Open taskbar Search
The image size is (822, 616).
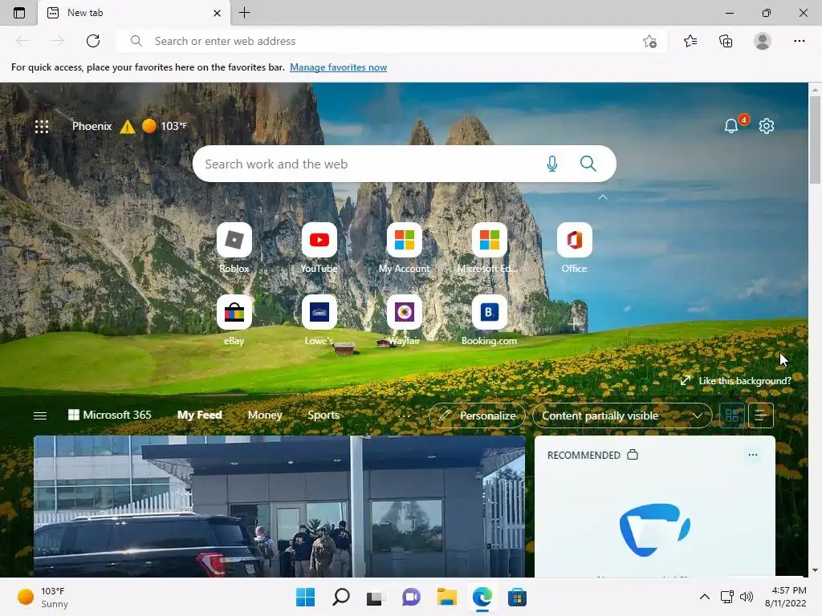click(x=340, y=597)
